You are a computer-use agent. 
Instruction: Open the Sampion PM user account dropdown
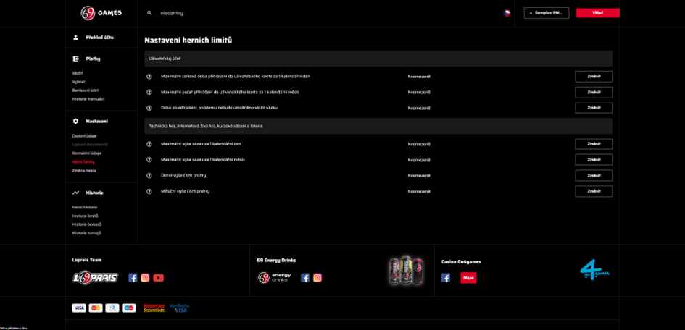(547, 13)
